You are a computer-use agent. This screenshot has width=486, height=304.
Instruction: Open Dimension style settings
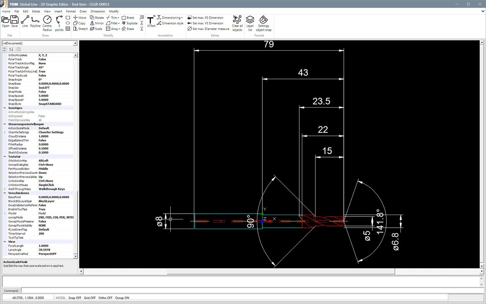[170, 23]
